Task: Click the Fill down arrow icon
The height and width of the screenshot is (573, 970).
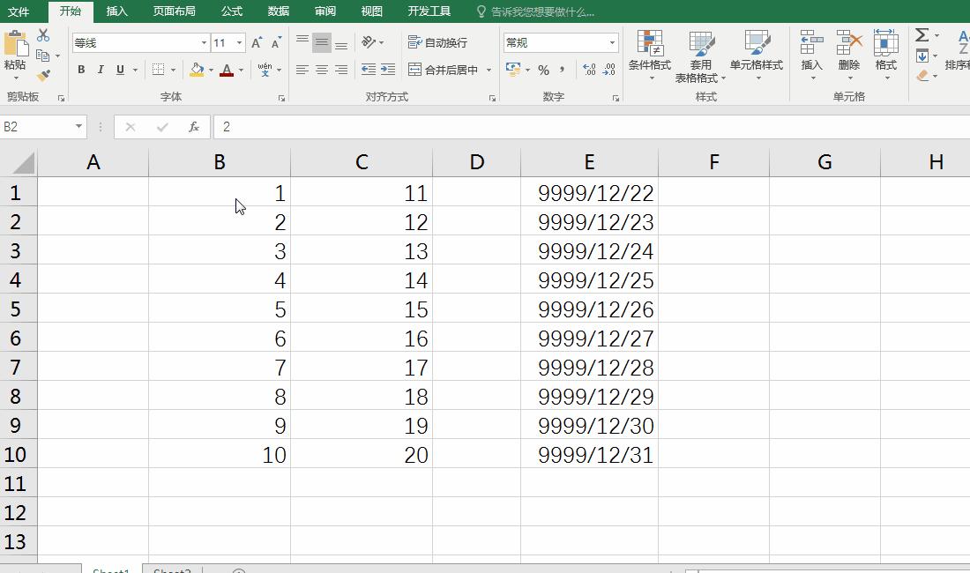Action: point(922,56)
